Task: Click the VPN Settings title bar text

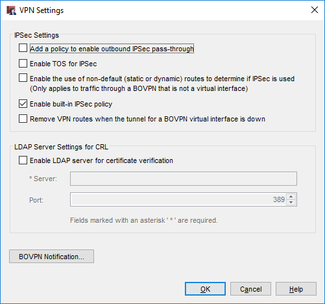Action: tap(42, 10)
